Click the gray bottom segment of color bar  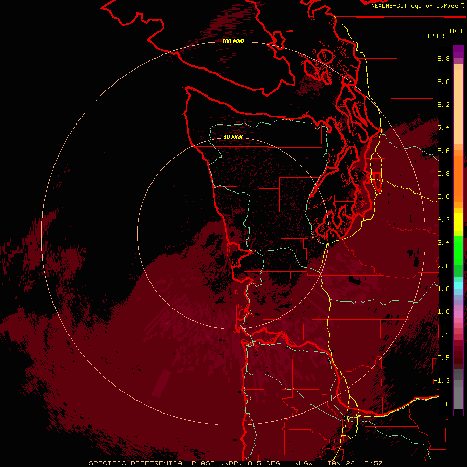(458, 397)
